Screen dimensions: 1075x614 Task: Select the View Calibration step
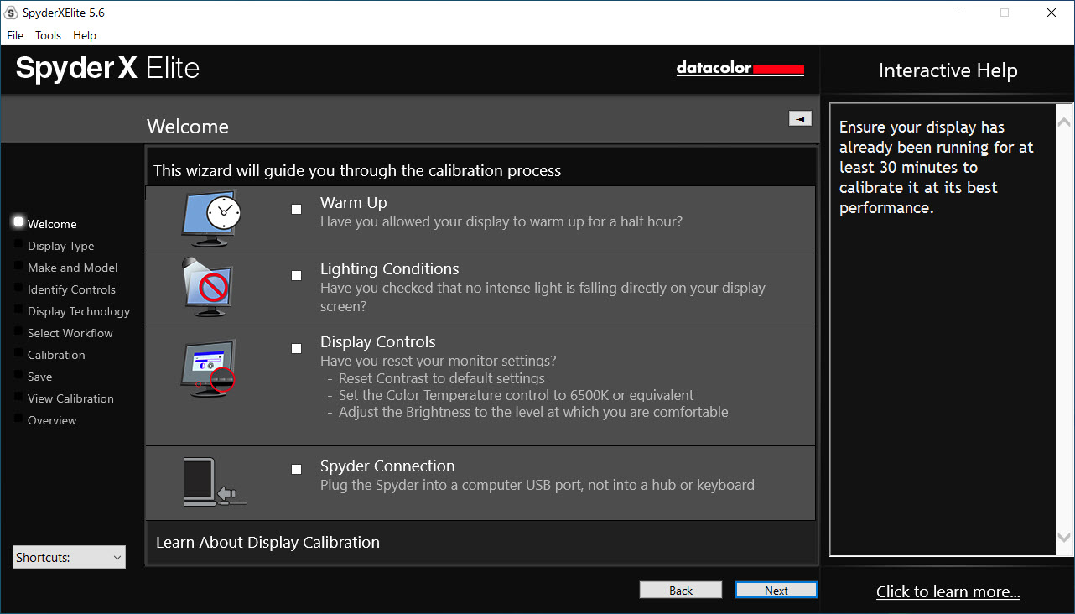(x=70, y=398)
